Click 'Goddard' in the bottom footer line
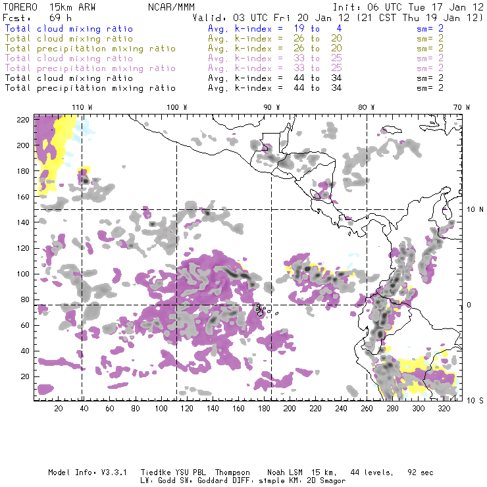This screenshot has height=487, width=487. (x=213, y=481)
